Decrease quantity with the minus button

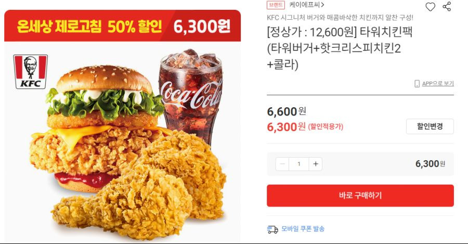(x=282, y=164)
